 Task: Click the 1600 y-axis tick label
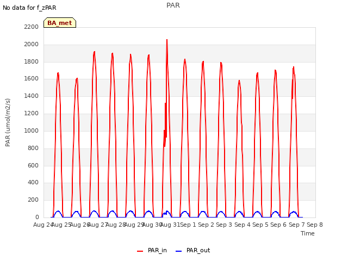pyautogui.click(x=32, y=78)
